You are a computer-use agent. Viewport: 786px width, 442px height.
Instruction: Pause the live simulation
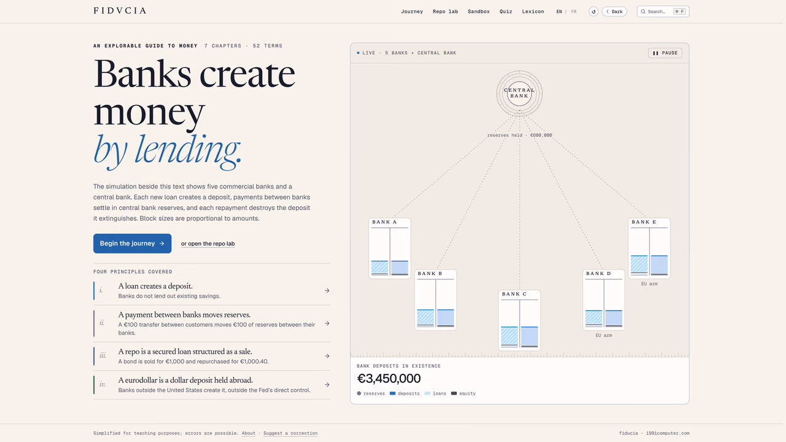click(665, 53)
